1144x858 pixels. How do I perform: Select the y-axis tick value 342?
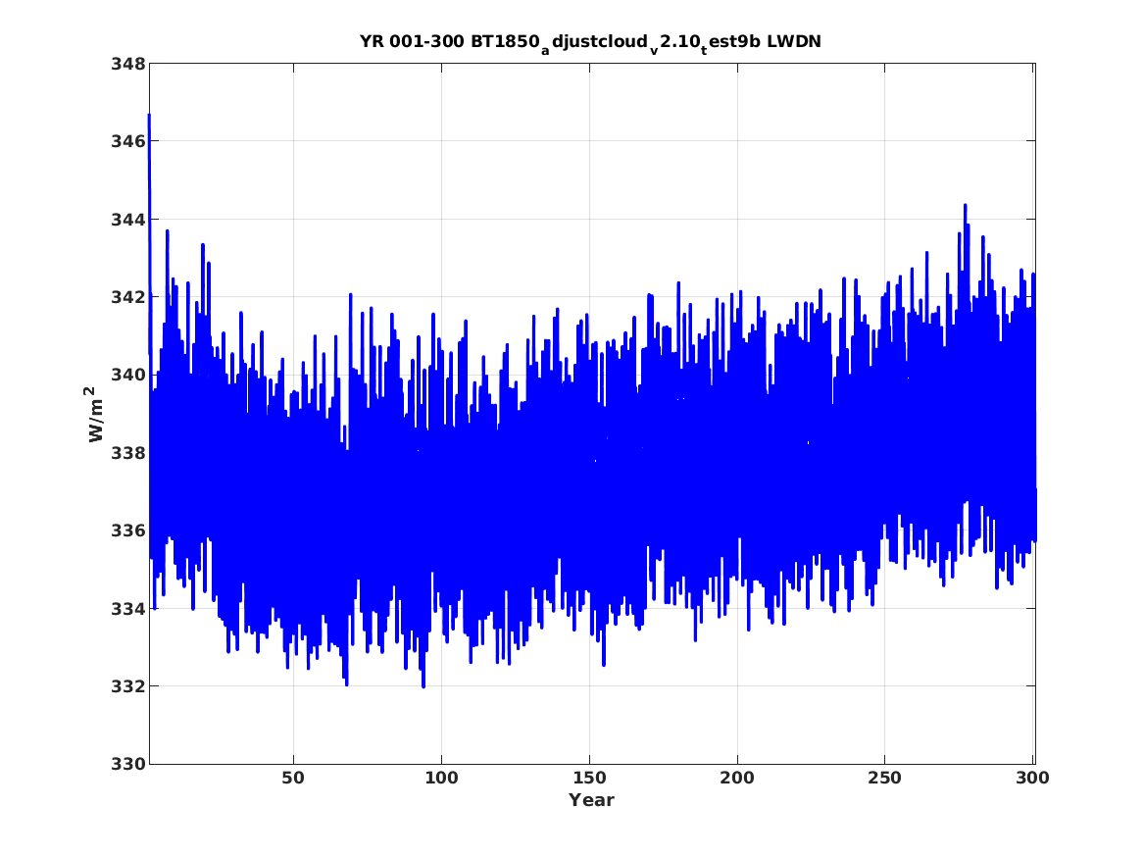[127, 297]
